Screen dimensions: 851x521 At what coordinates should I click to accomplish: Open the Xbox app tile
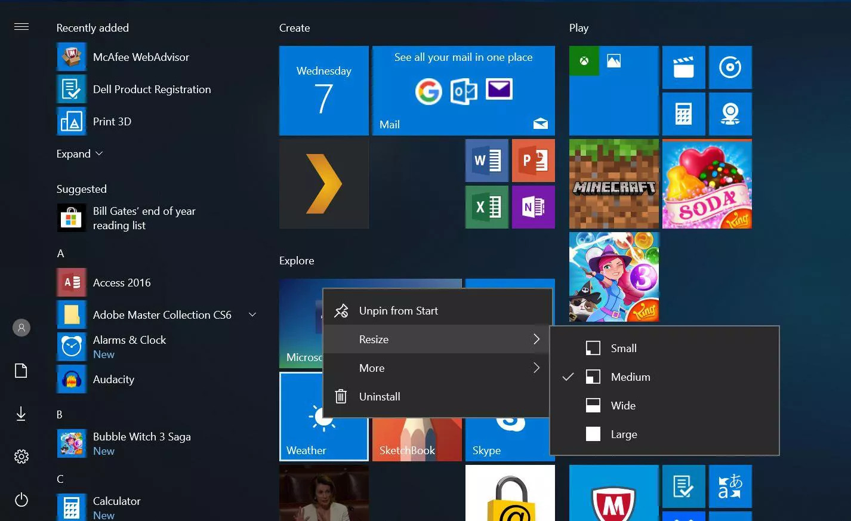point(584,60)
